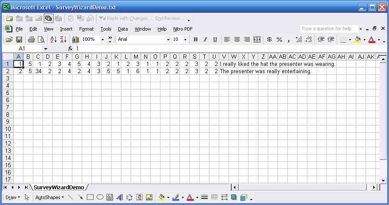Open the Arial font name dropdown
Image resolution: width=389 pixels, height=205 pixels.
point(168,40)
